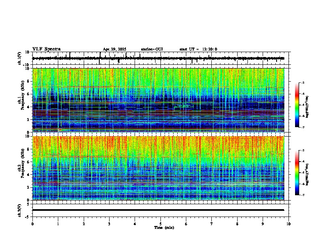Click the time axis tick label "4"
The width and height of the screenshot is (325, 251).
(x=135, y=224)
